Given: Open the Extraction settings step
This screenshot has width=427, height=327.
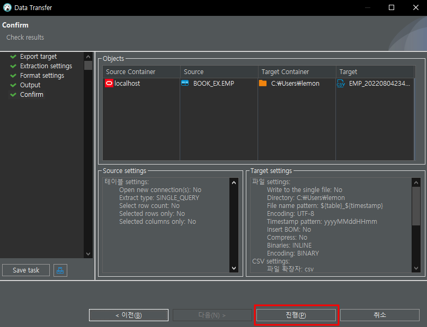Looking at the screenshot, I should tap(46, 66).
